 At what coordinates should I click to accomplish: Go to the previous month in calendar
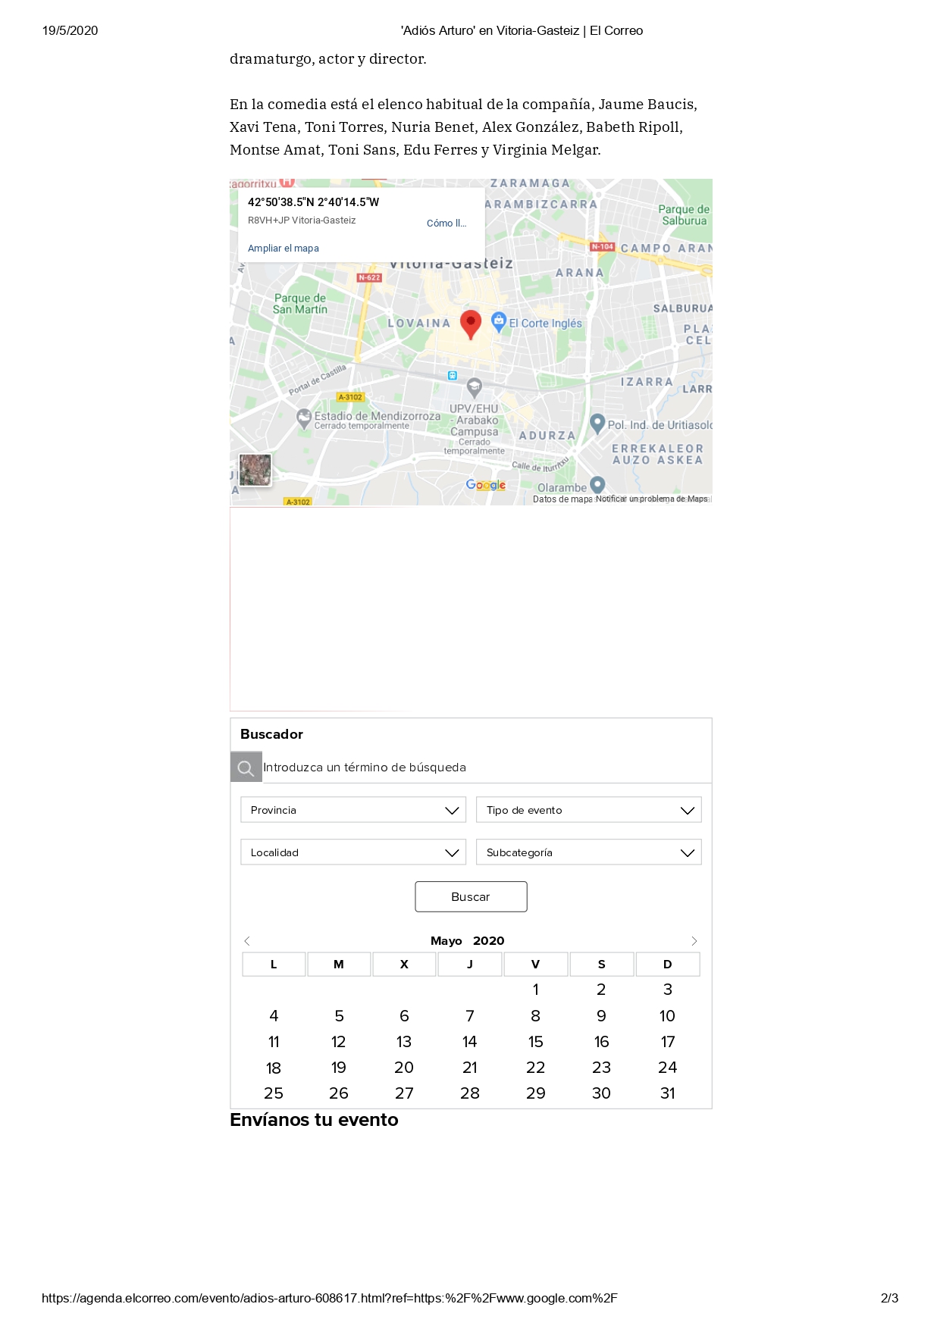[x=247, y=941]
